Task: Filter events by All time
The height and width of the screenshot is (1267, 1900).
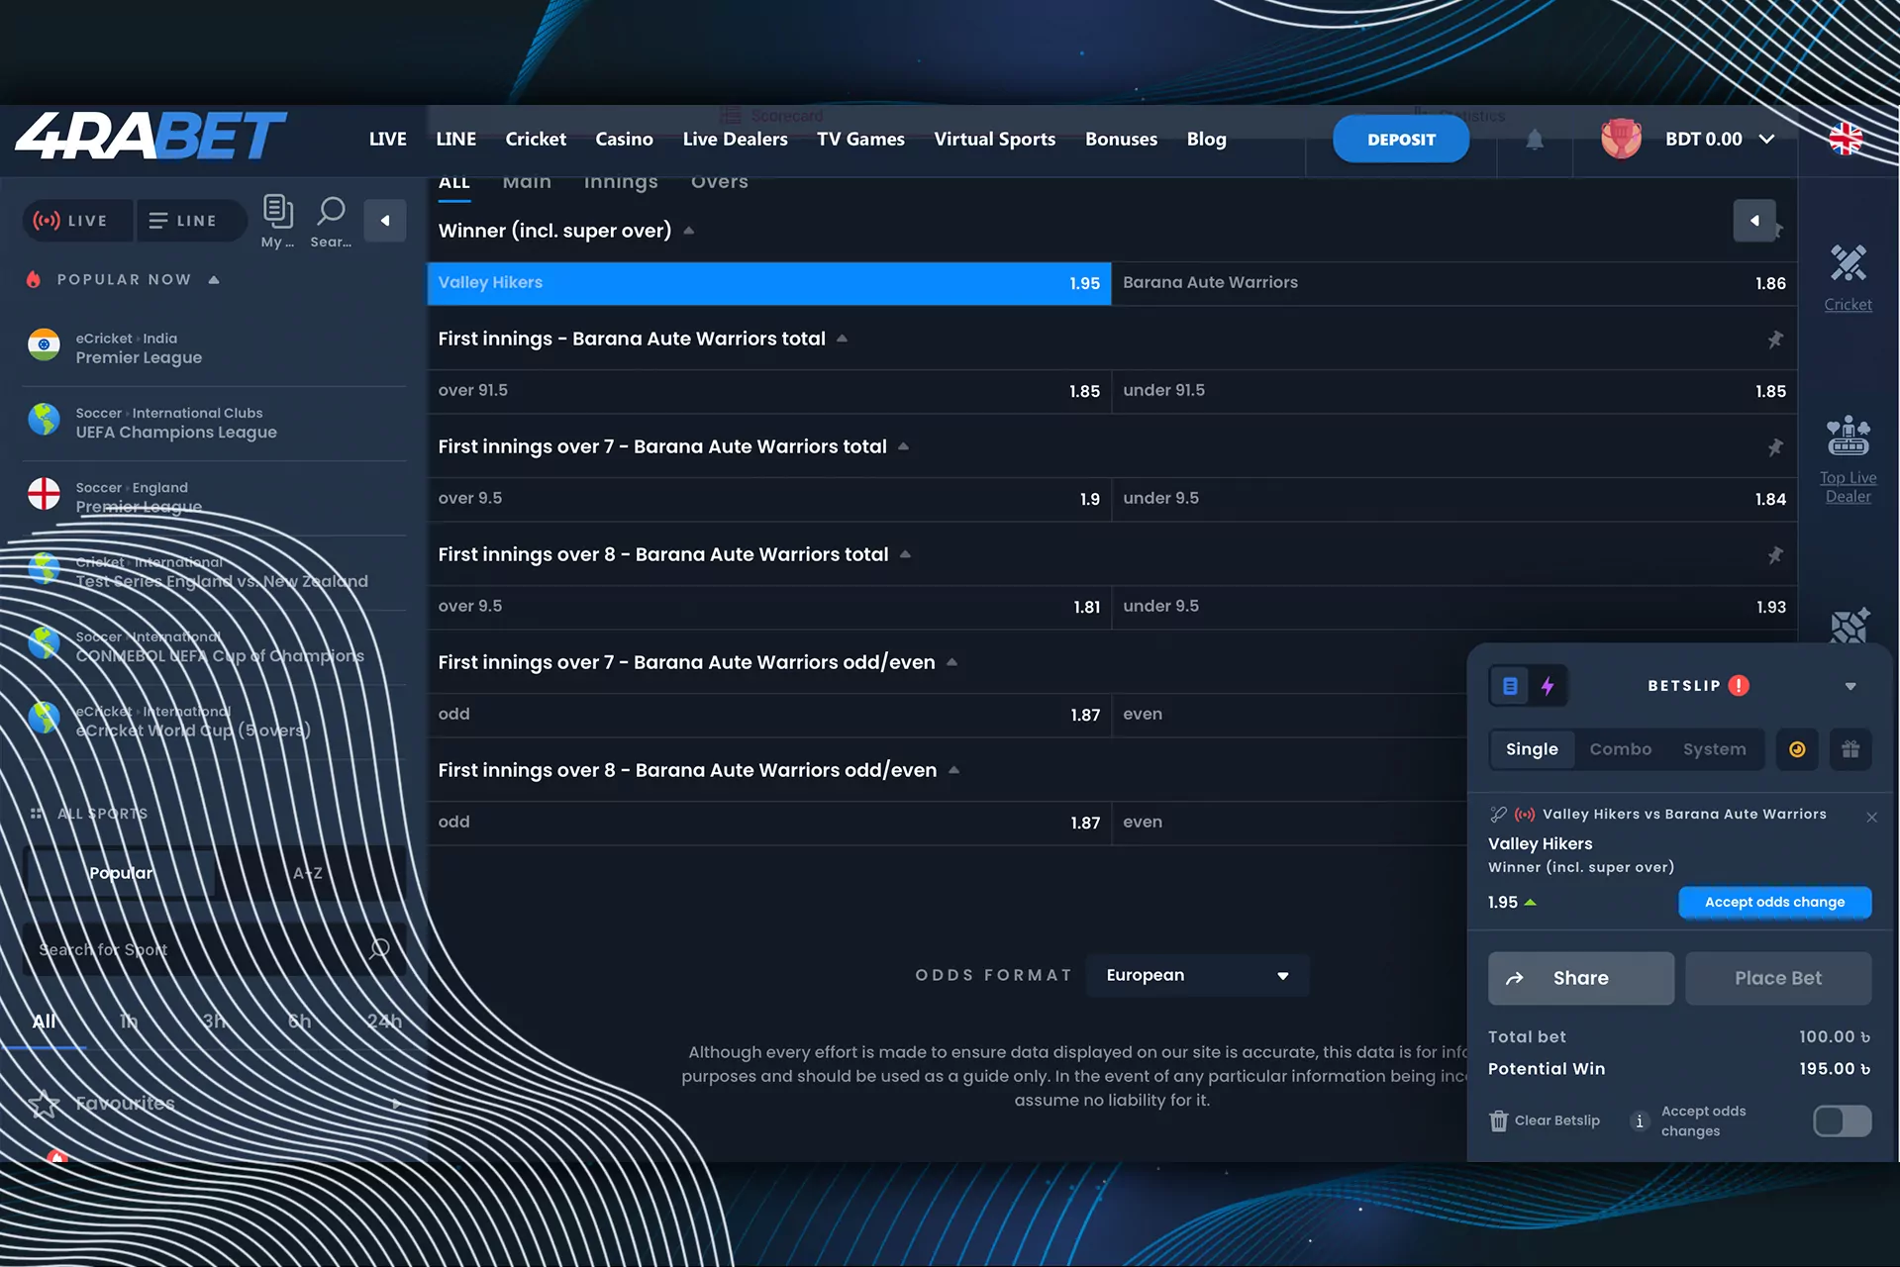Action: pyautogui.click(x=44, y=1022)
